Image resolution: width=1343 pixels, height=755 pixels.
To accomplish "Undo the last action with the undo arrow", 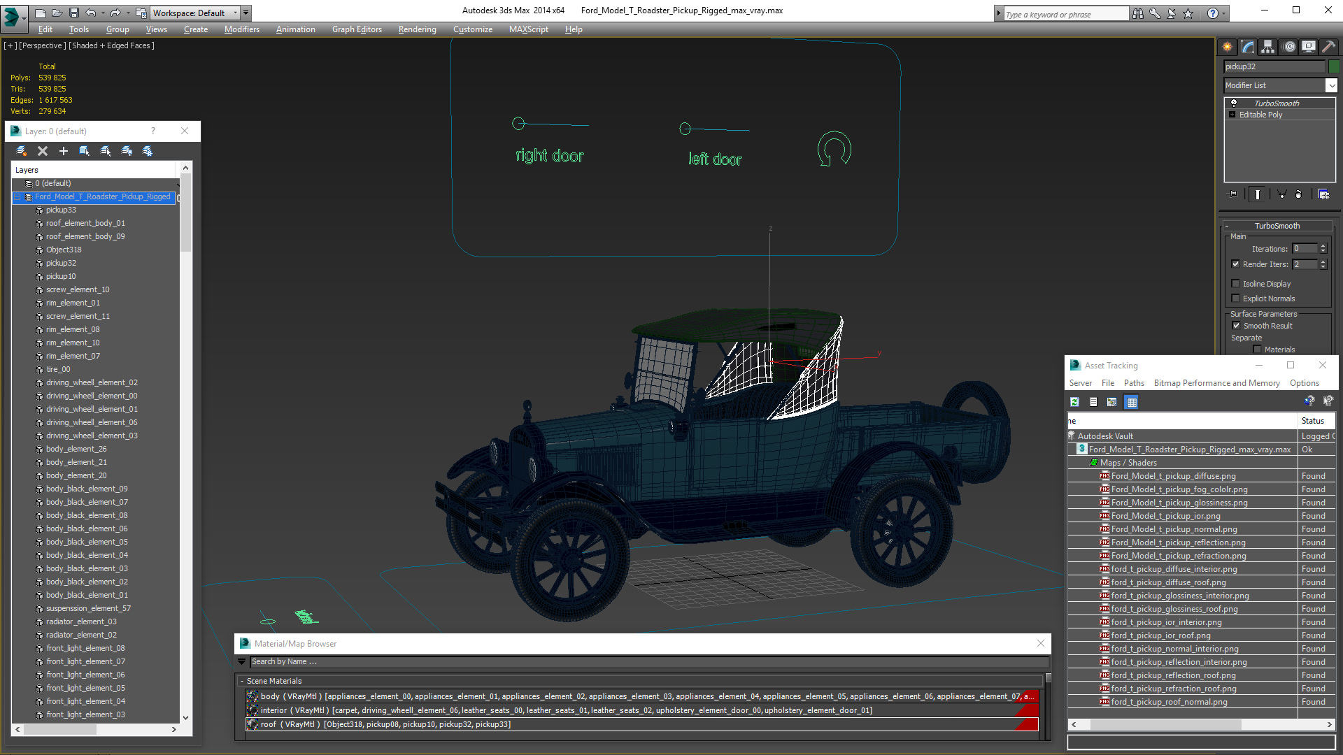I will click(90, 13).
